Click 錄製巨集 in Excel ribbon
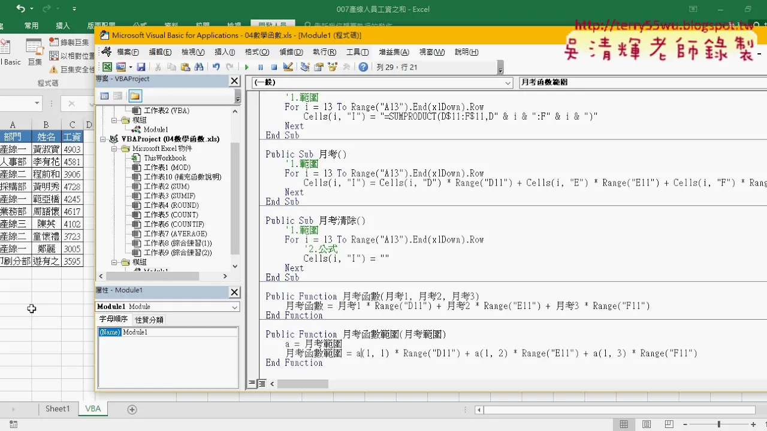 70,42
